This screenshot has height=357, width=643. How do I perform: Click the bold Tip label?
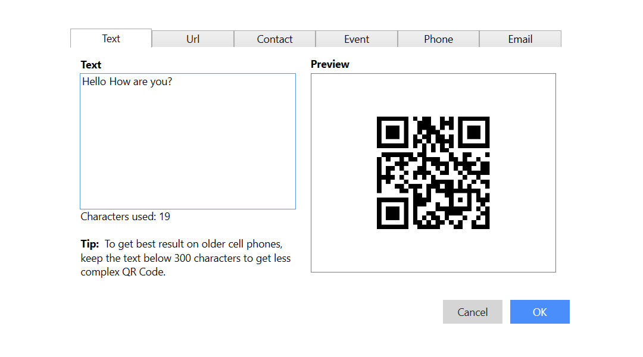tap(89, 244)
